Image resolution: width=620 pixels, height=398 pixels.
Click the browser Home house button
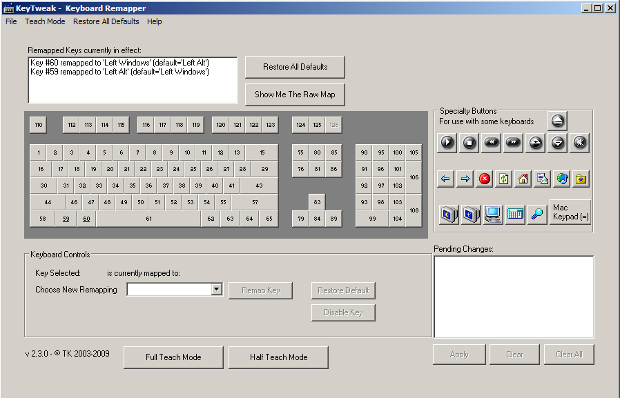coord(523,179)
